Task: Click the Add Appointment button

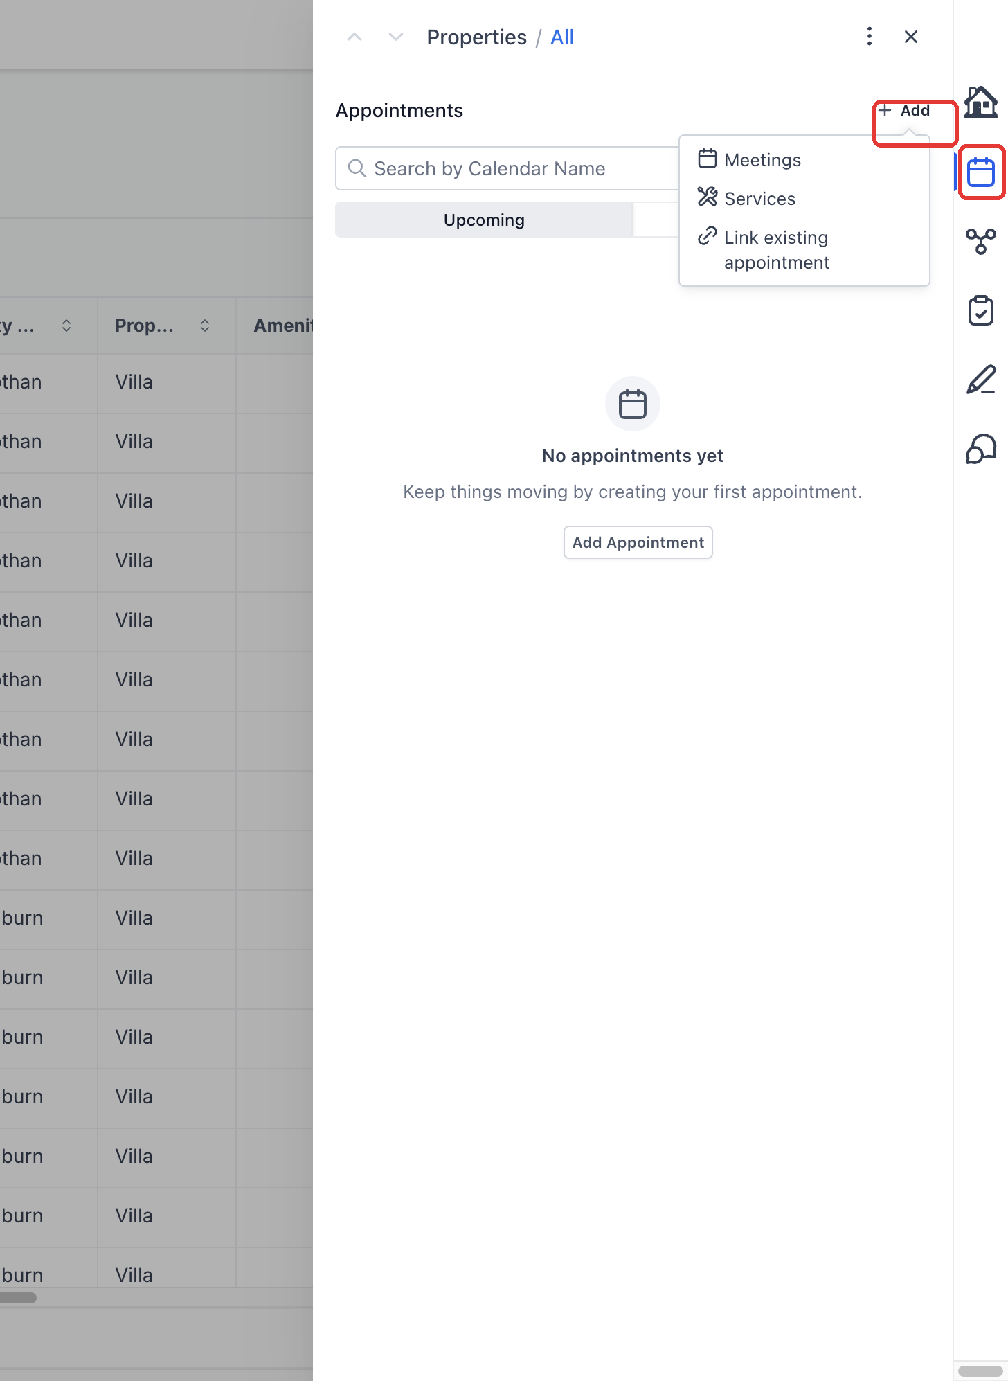Action: [638, 542]
